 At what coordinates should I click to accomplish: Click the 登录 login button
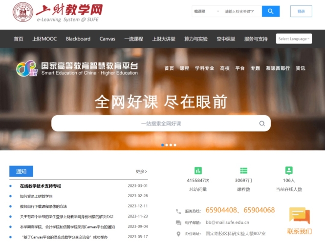coord(301,11)
